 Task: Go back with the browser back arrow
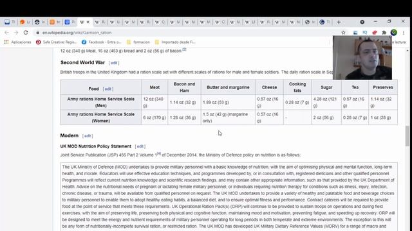6,33
